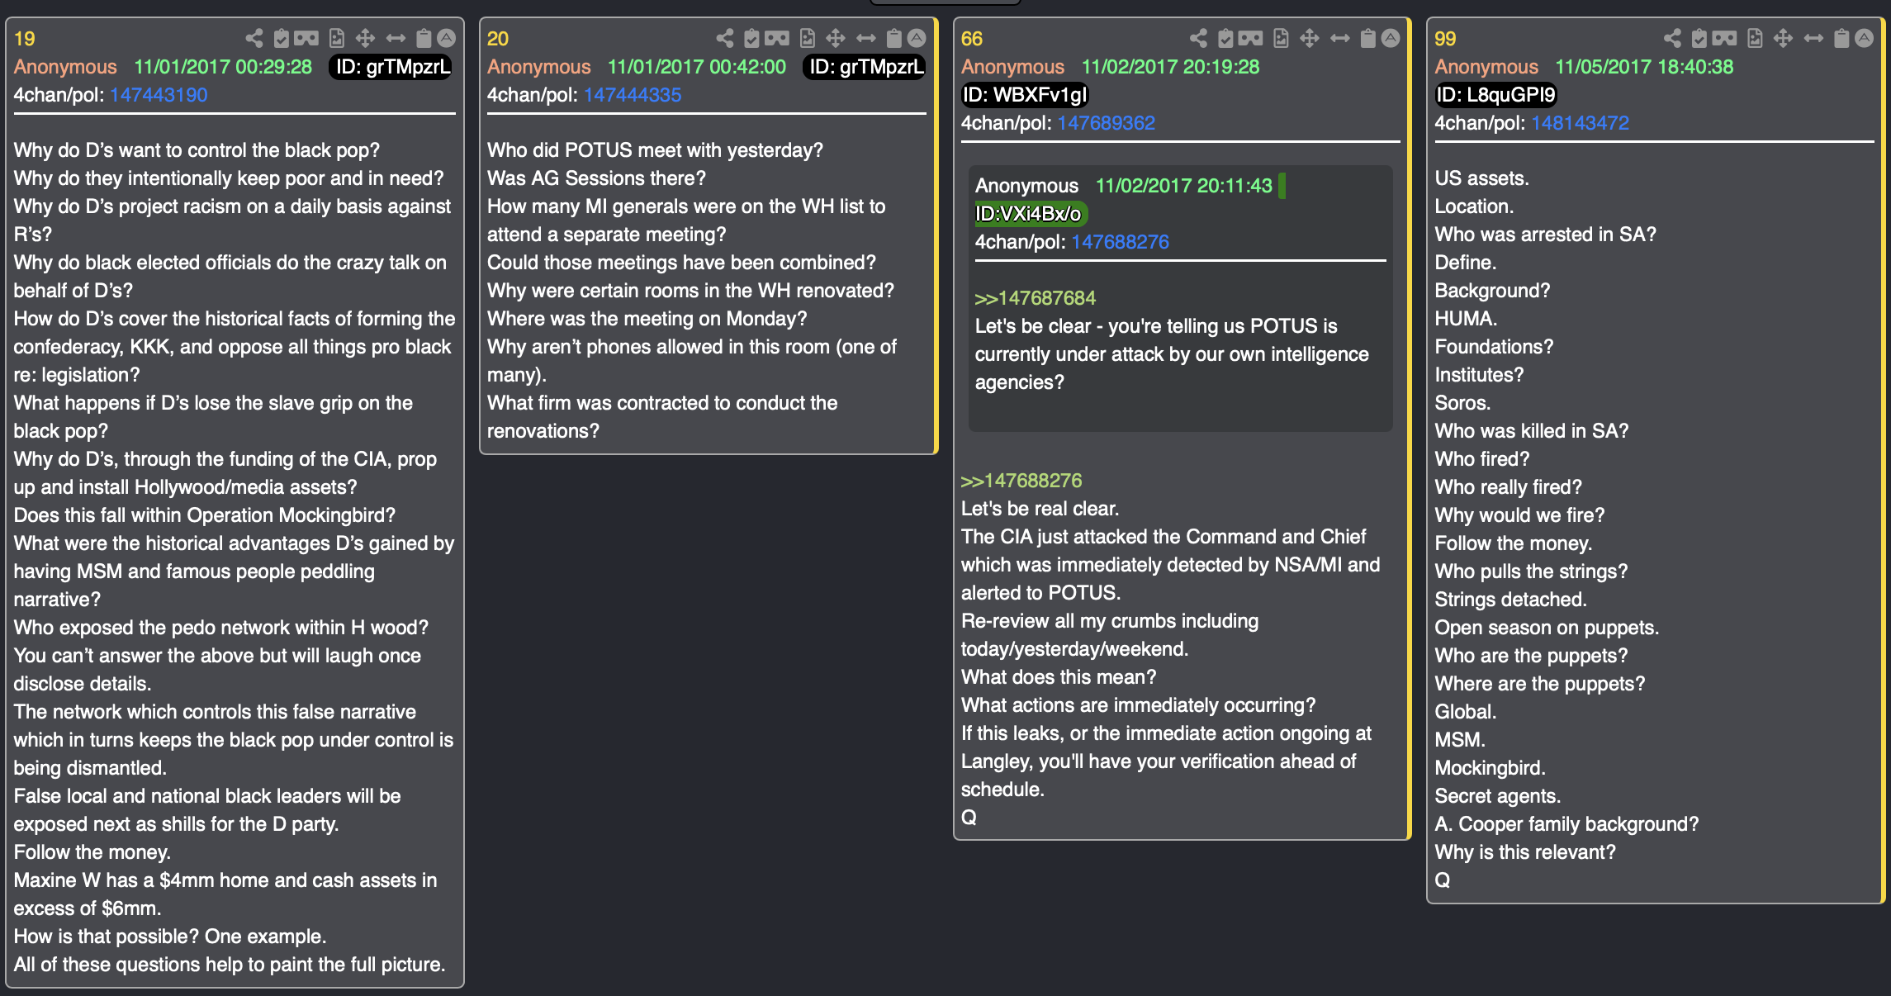Click the line 'Open season on puppets.'
The height and width of the screenshot is (996, 1891).
(x=1547, y=628)
